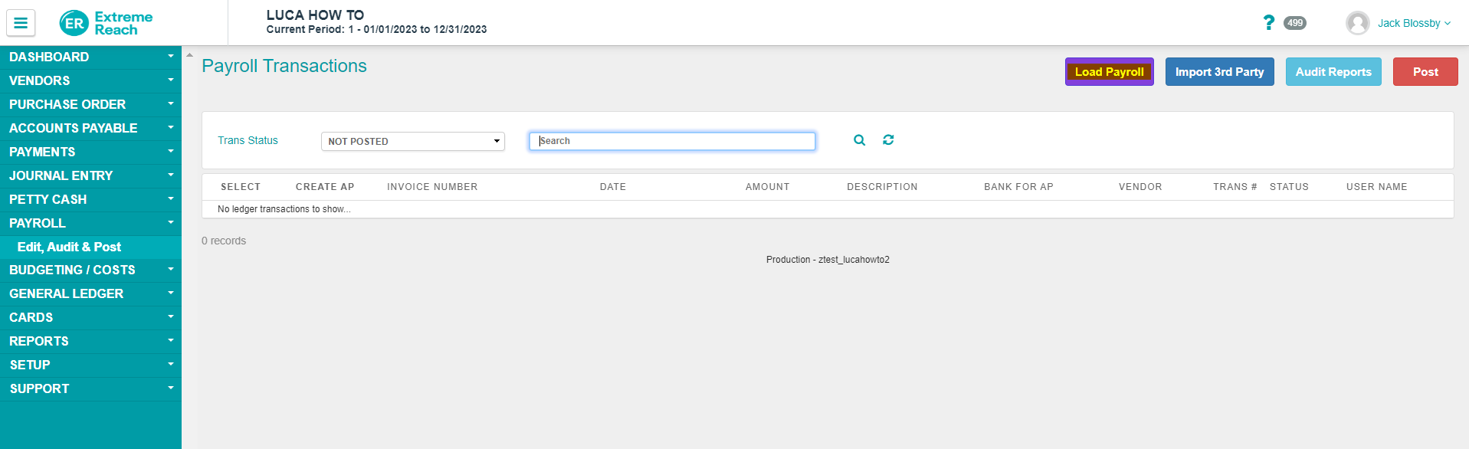Collapse the Payroll sidebar section

[90, 223]
